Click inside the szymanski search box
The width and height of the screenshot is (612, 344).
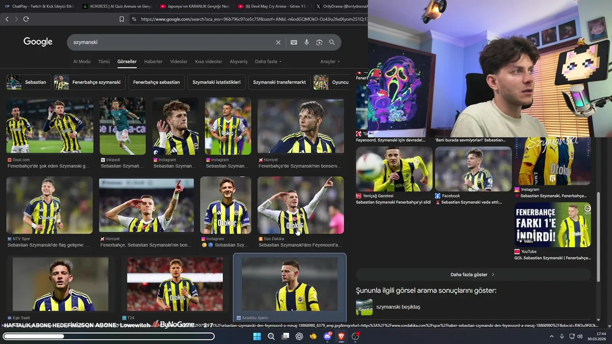pos(172,42)
